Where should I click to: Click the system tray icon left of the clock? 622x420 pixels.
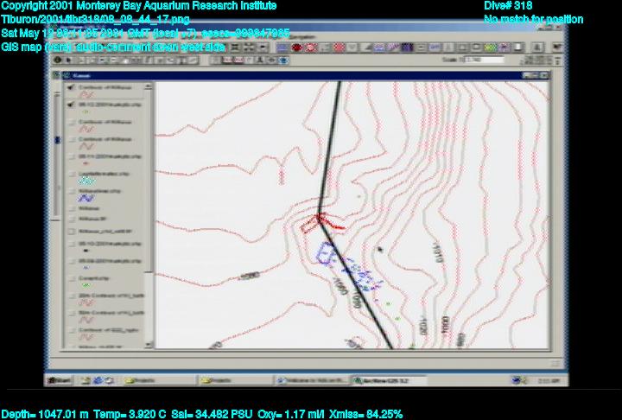pos(517,379)
